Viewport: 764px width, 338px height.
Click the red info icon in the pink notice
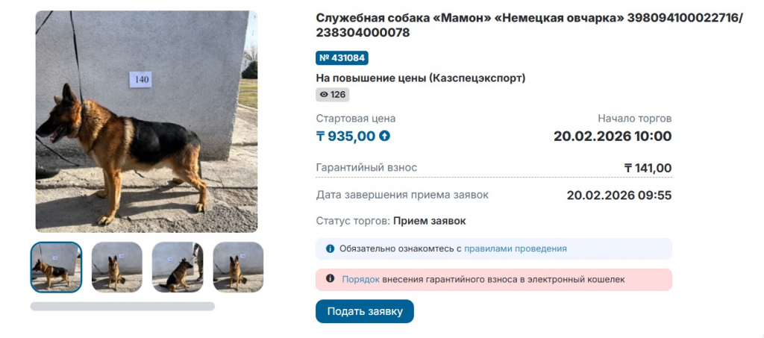click(331, 279)
